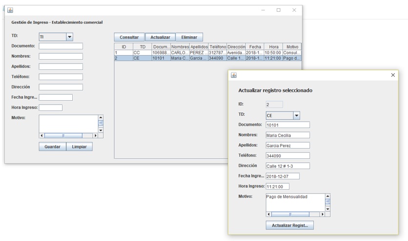Close the Gestión de Ingreso main window
This screenshot has height=241, width=408.
[x=294, y=10]
